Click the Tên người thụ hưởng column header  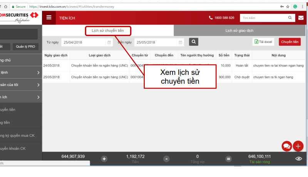point(197,55)
